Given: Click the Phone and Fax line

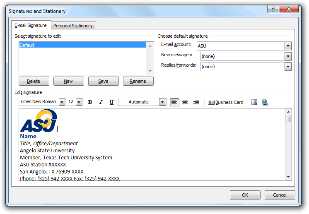Looking at the screenshot, I should [70, 178].
